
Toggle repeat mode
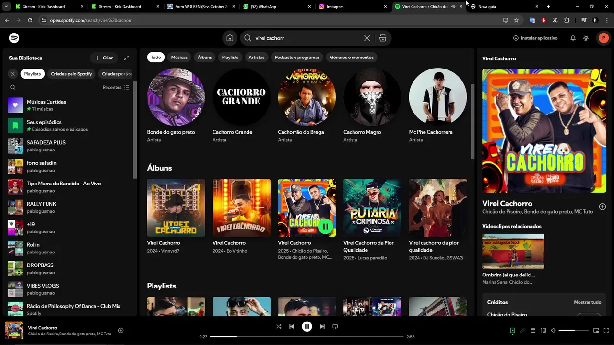coord(335,326)
